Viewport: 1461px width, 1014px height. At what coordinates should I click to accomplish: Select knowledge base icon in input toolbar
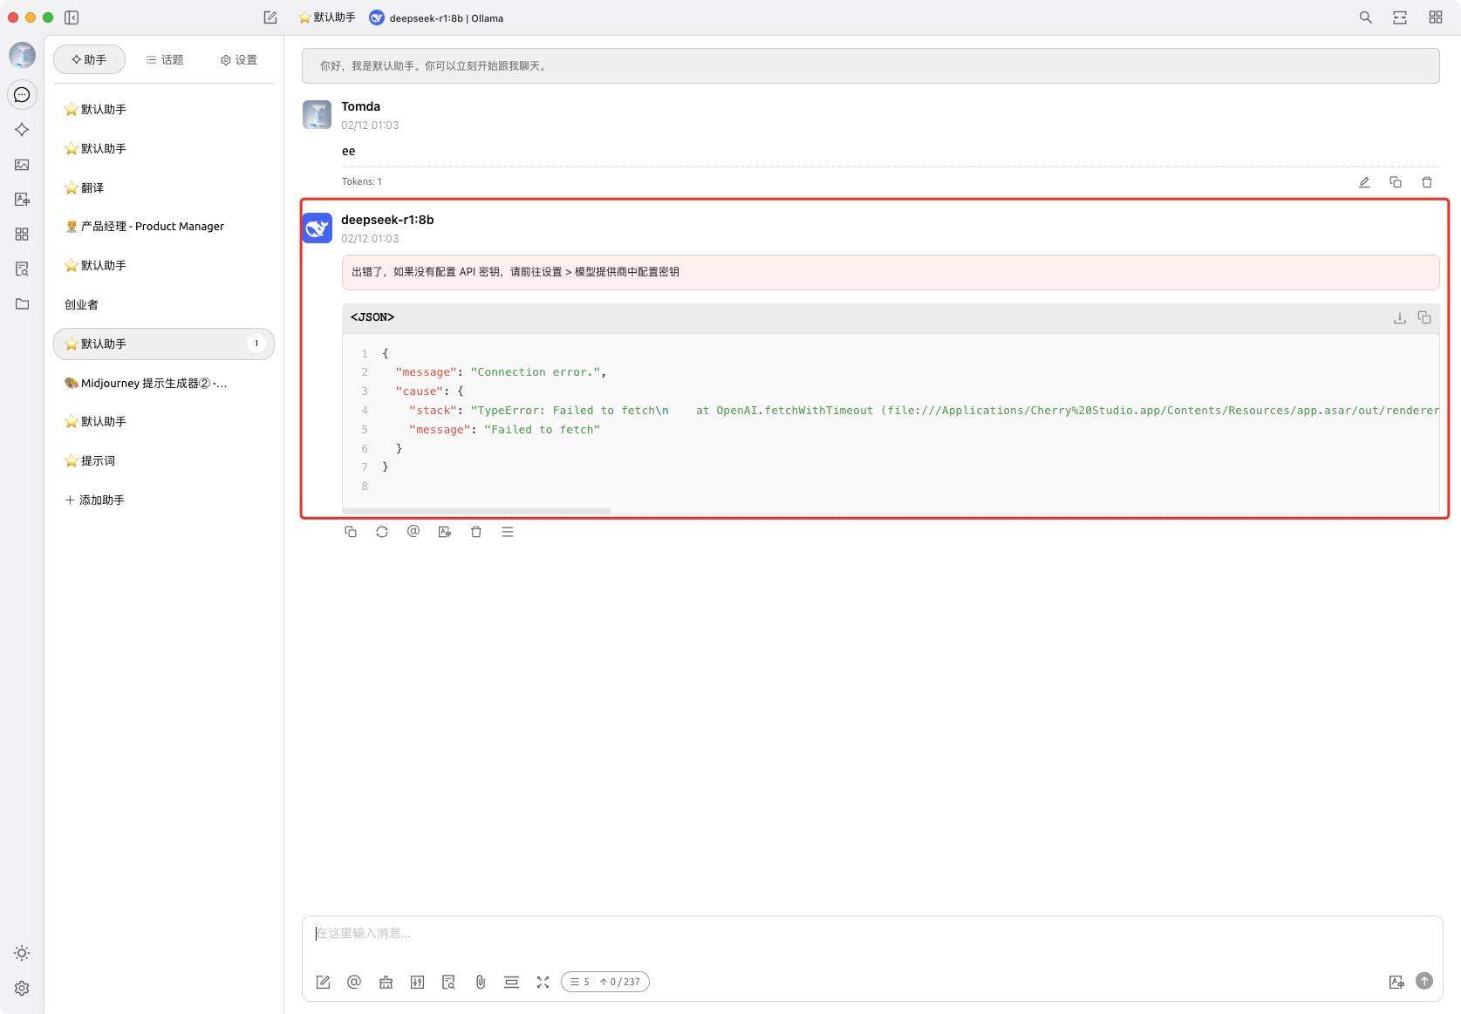click(x=448, y=982)
